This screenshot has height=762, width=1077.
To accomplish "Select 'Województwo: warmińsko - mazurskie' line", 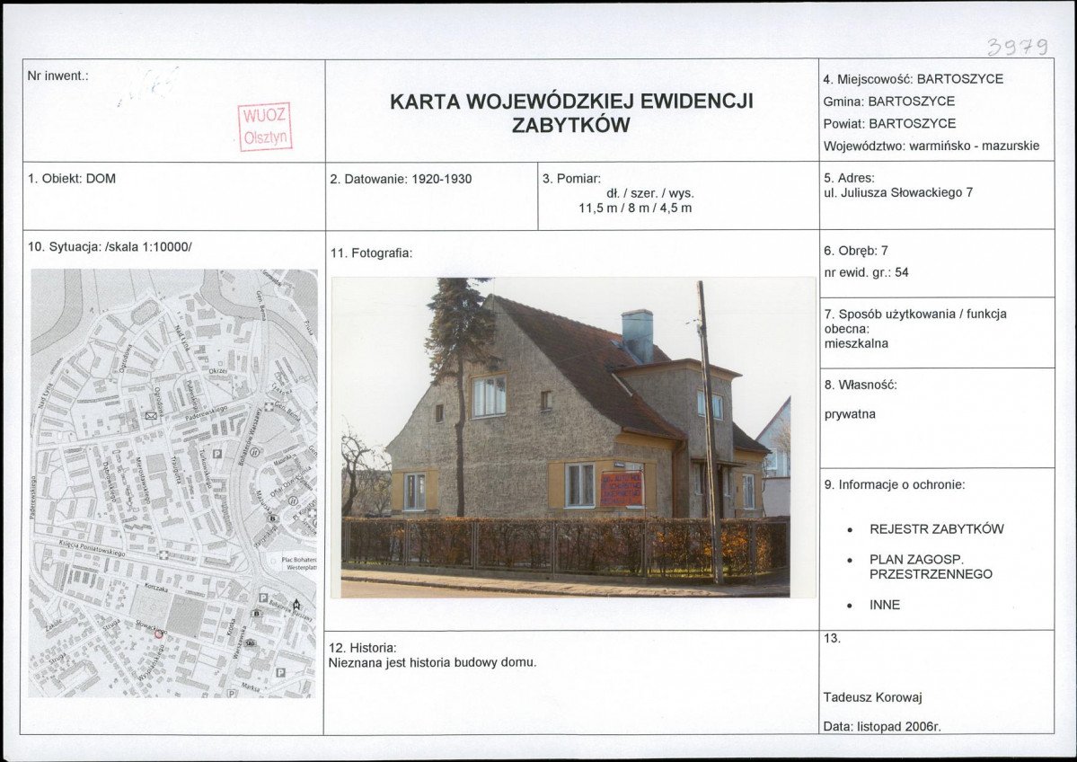I will 931,146.
